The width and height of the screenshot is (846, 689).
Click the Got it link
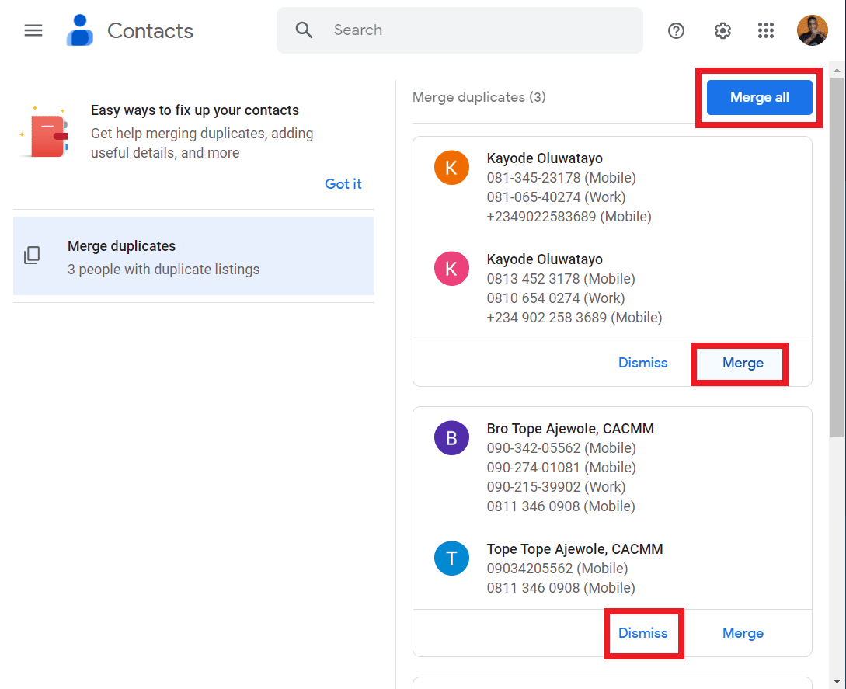[343, 184]
